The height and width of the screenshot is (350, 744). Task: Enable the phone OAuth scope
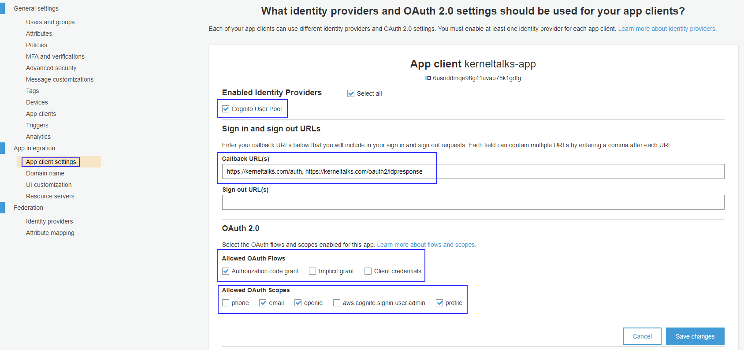pos(226,303)
